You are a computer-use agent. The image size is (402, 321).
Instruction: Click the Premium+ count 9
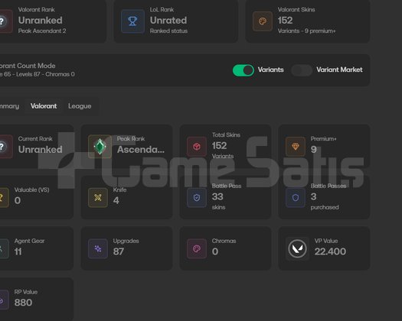click(314, 150)
